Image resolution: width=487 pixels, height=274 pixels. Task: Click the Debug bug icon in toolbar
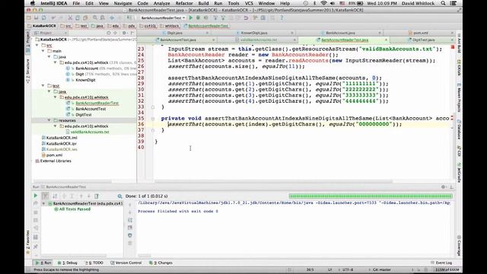click(198, 18)
